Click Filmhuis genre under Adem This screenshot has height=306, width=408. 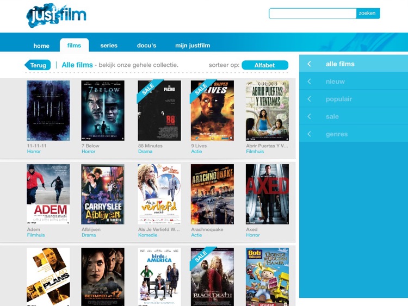point(36,235)
